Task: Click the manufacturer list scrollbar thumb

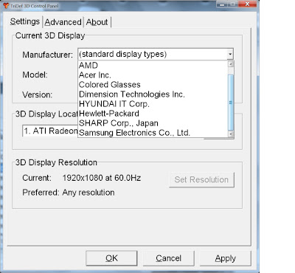Action: tap(231, 103)
